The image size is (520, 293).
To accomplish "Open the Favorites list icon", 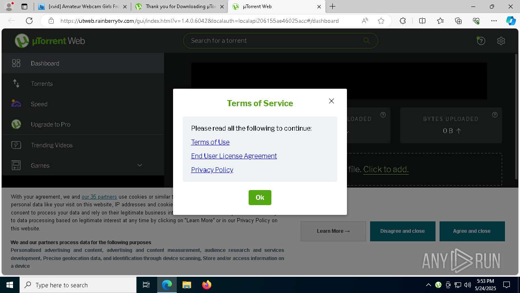I will [x=441, y=21].
